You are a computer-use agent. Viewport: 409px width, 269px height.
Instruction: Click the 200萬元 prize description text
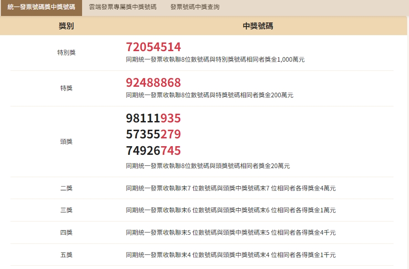click(209, 95)
